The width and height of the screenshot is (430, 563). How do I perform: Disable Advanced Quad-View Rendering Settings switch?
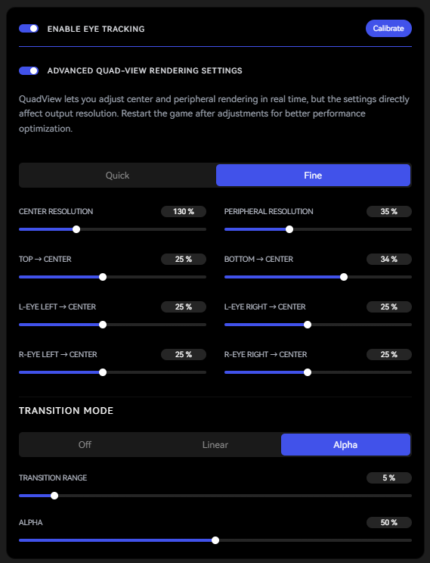pyautogui.click(x=29, y=70)
